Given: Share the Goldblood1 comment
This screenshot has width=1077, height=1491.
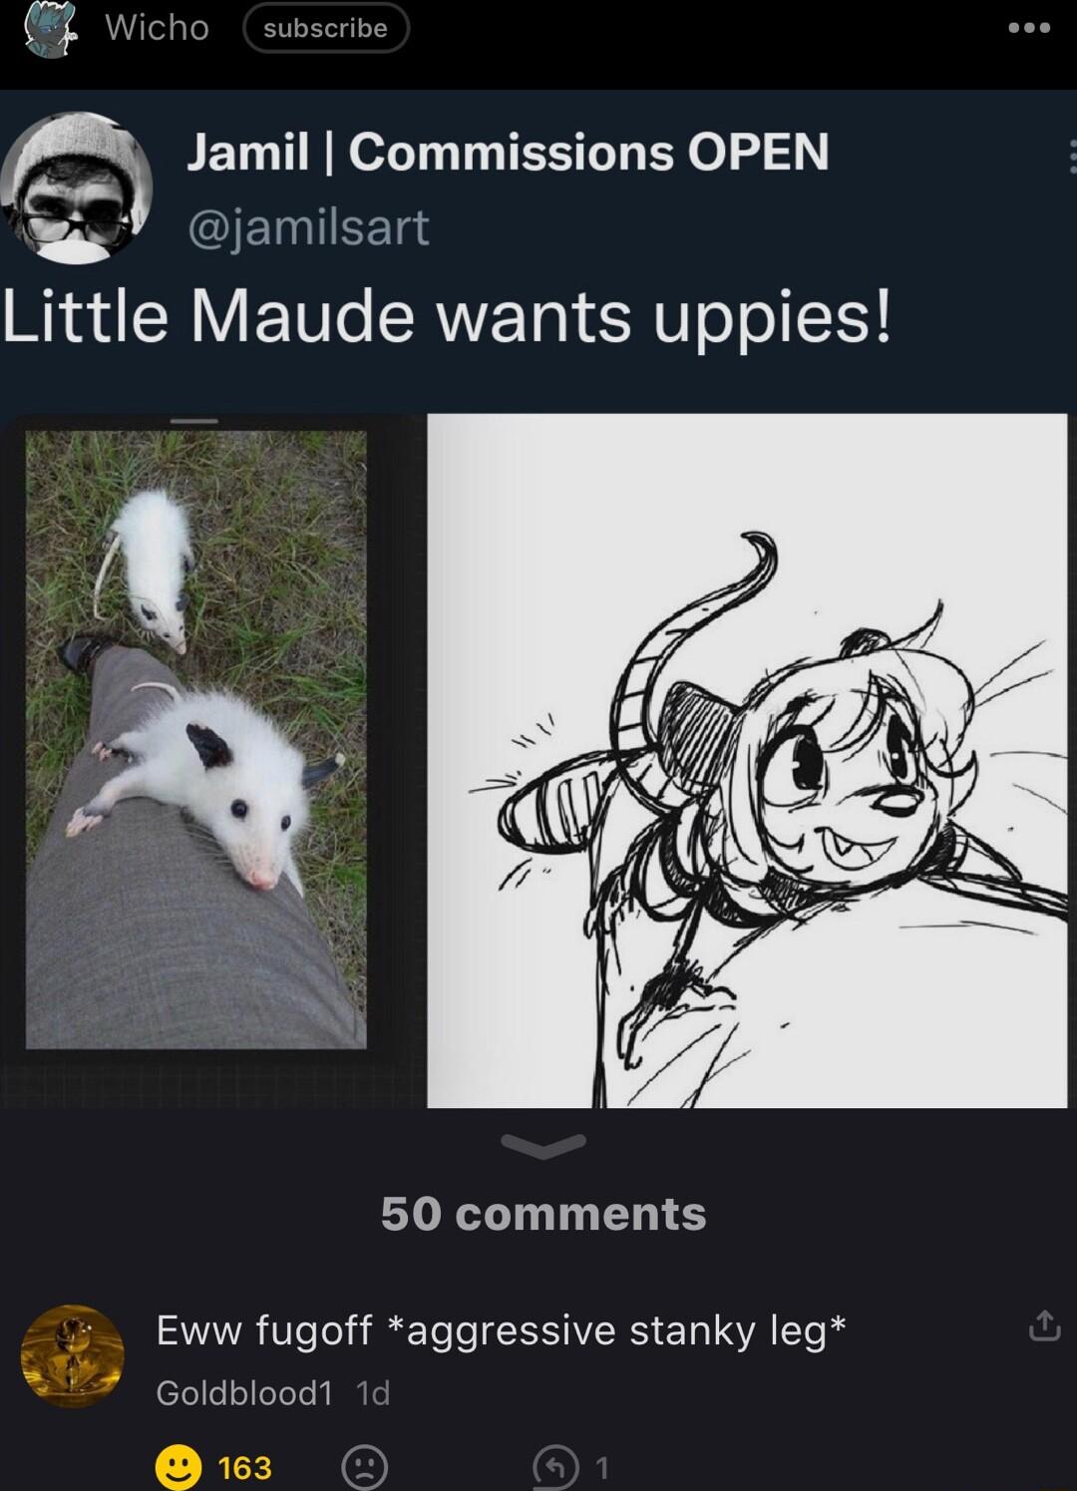Looking at the screenshot, I should click(1044, 1326).
